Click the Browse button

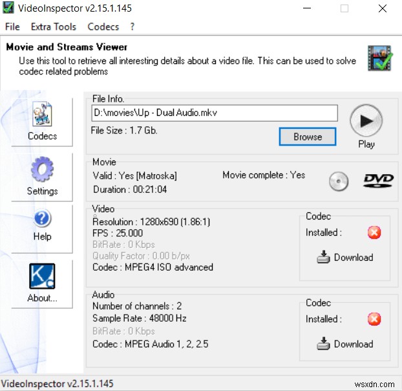(308, 137)
